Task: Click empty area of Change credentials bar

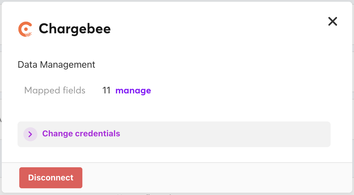Action: (x=219, y=134)
